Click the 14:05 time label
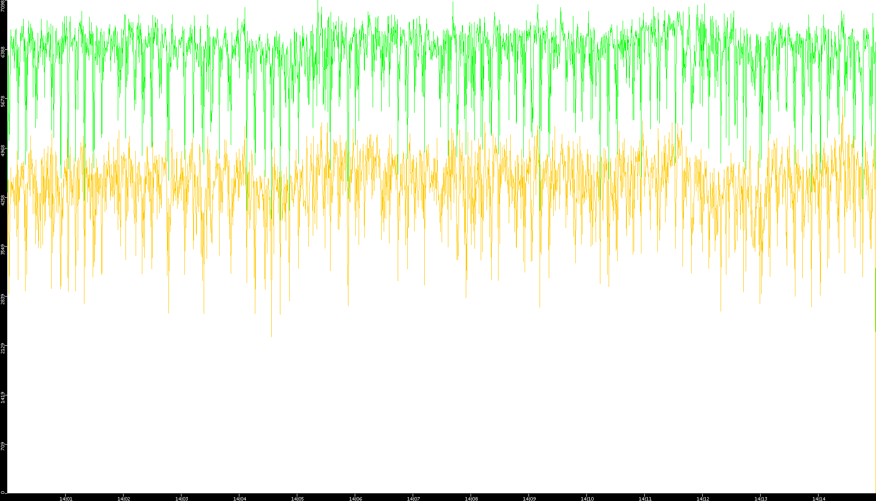This screenshot has height=501, width=876. 297,499
